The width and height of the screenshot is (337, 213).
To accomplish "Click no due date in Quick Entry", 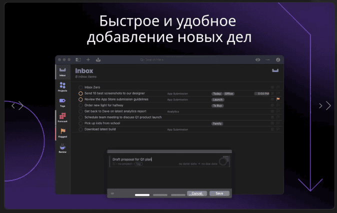I will click(209, 164).
